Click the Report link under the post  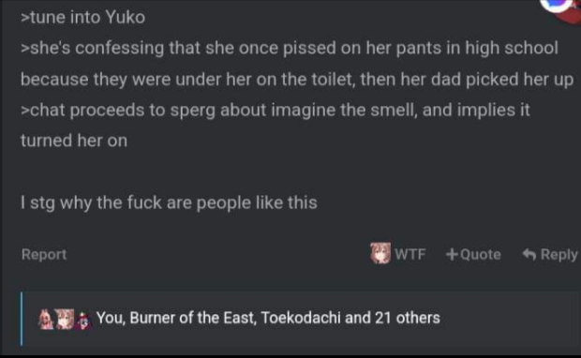click(x=44, y=254)
